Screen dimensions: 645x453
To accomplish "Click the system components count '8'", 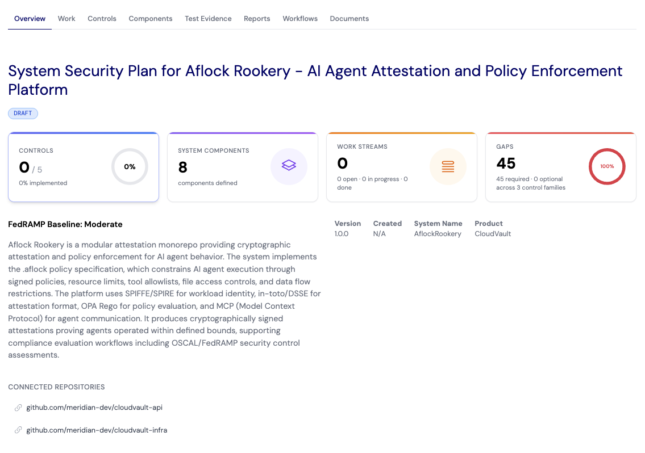I will [x=182, y=167].
